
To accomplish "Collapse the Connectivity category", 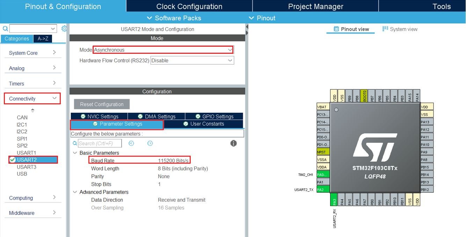I will 32,99.
